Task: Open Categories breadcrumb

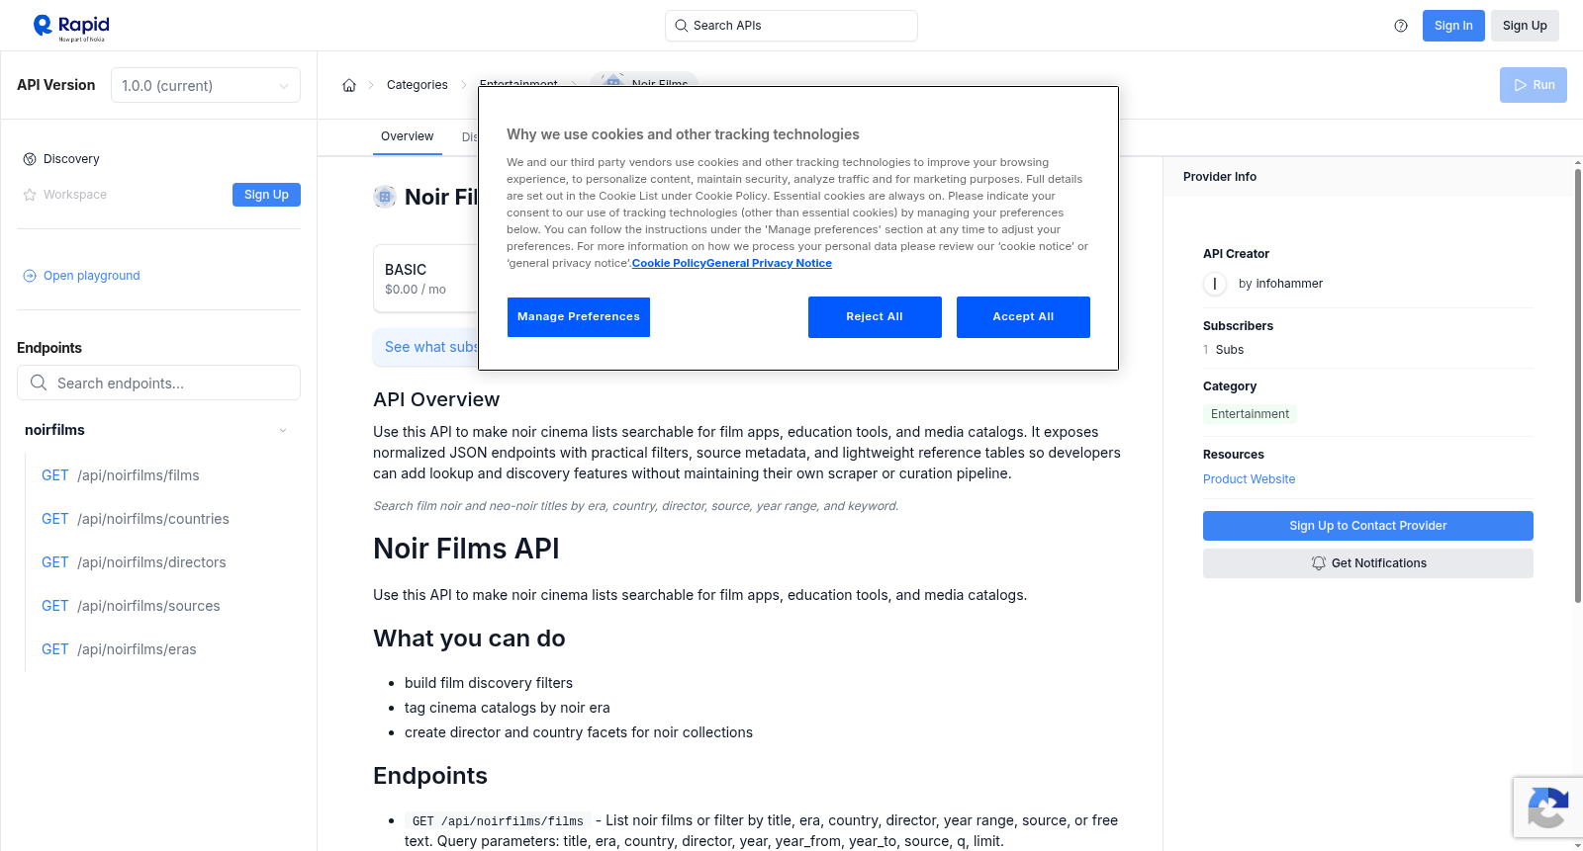Action: pos(418,85)
